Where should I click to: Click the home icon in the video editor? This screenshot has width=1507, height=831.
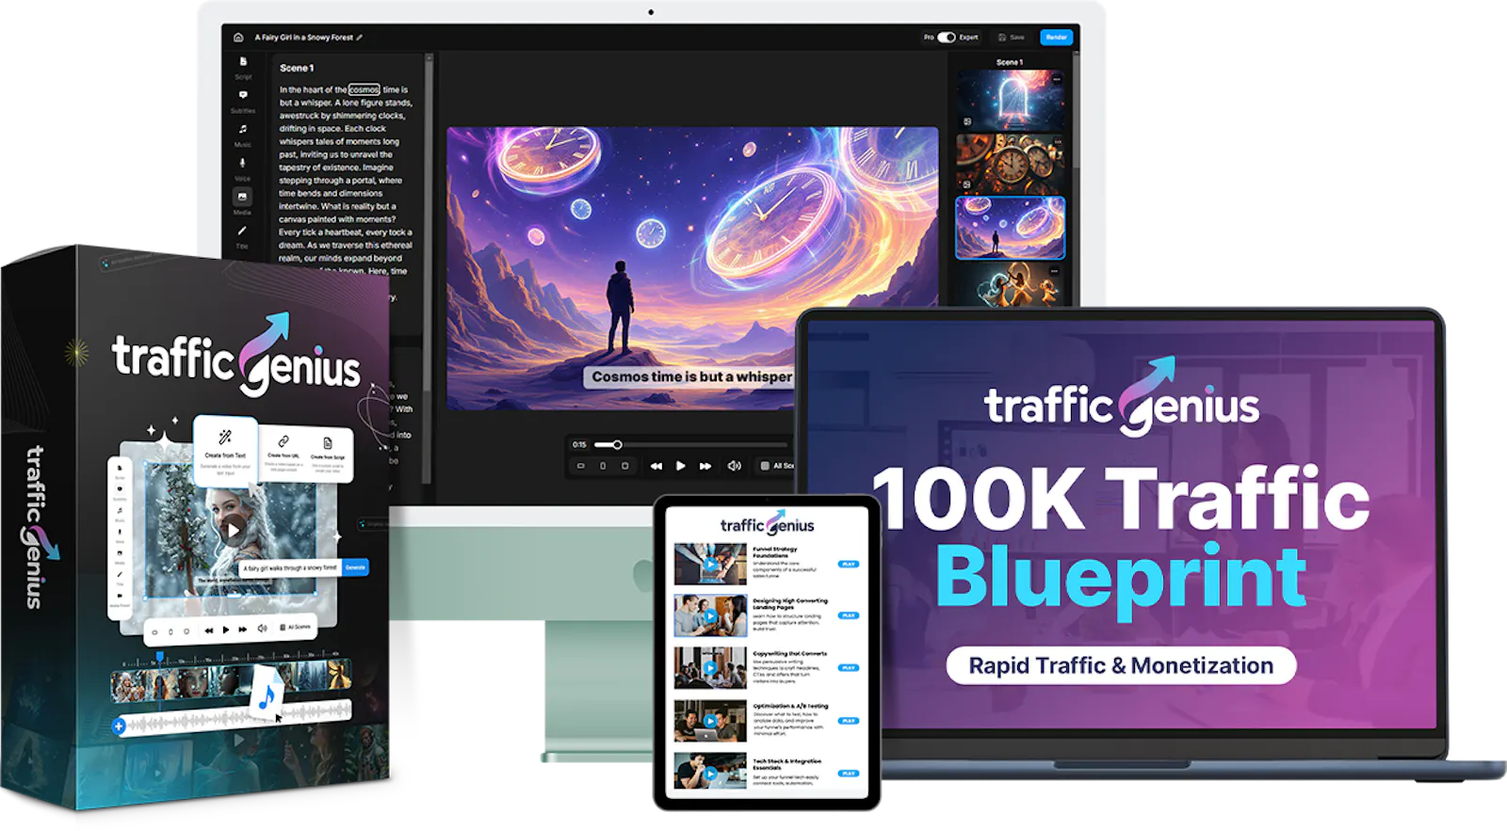point(238,38)
